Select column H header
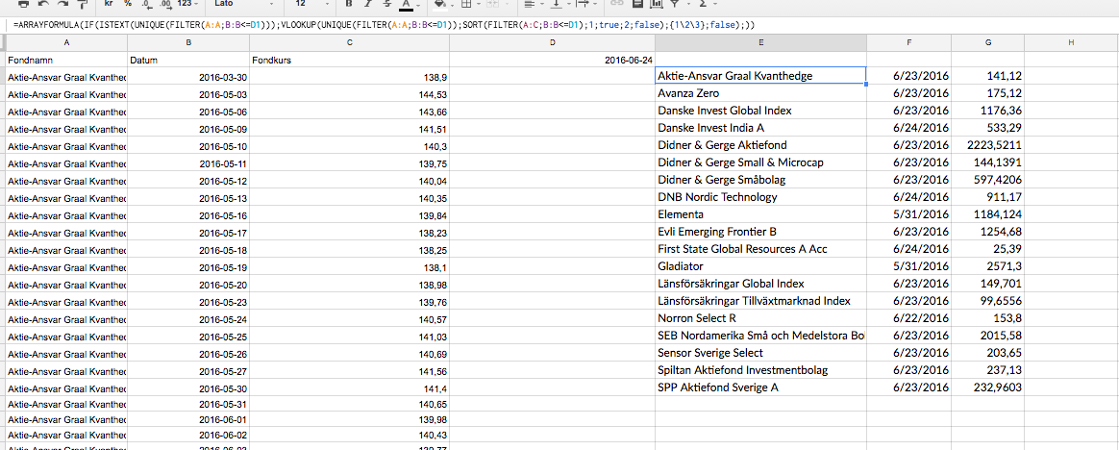 [x=1071, y=43]
